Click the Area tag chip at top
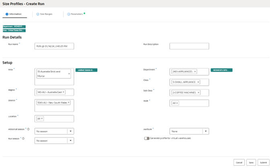This screenshot has width=270, height=168. (x=14, y=31)
